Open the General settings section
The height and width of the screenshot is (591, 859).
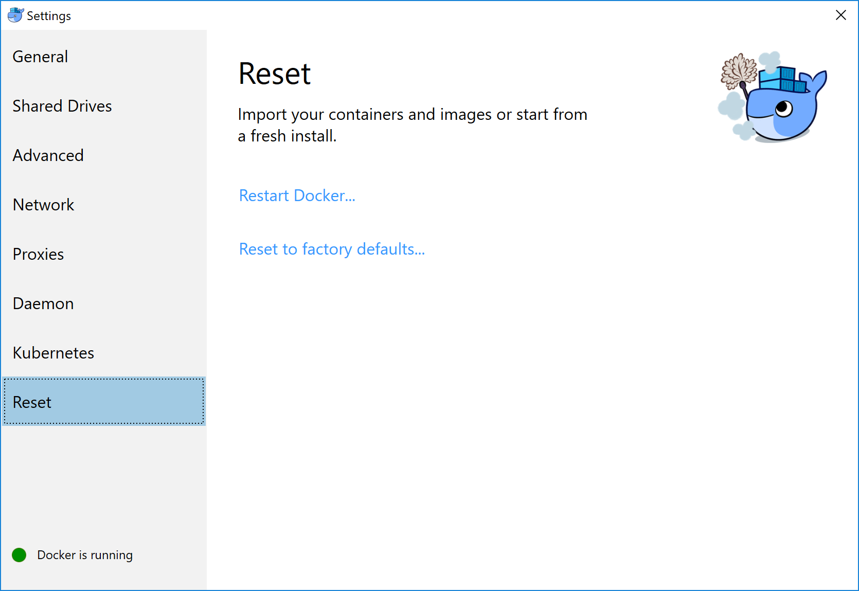tap(40, 57)
